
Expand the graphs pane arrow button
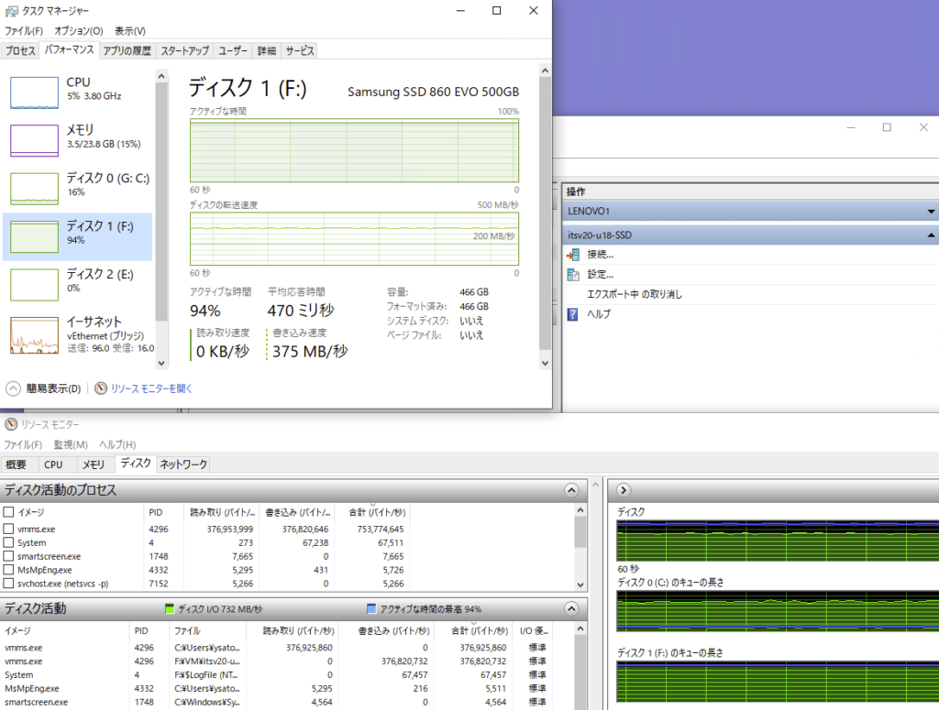point(624,490)
